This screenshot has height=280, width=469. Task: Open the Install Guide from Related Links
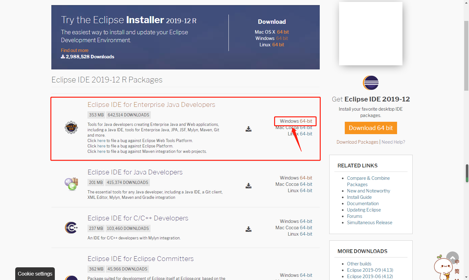click(359, 197)
